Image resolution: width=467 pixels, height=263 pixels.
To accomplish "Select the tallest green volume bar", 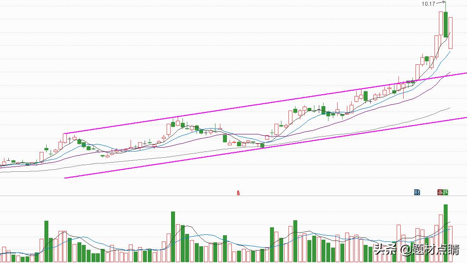I will click(446, 233).
